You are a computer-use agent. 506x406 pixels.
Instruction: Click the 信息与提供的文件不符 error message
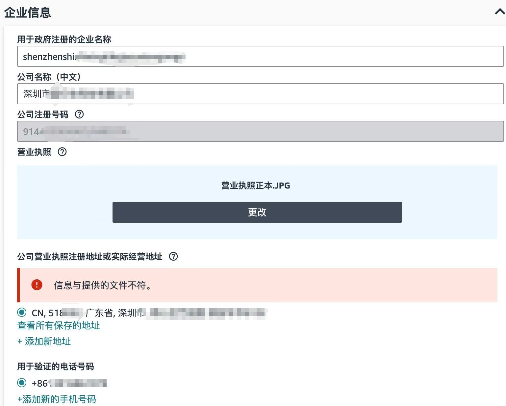coord(103,285)
